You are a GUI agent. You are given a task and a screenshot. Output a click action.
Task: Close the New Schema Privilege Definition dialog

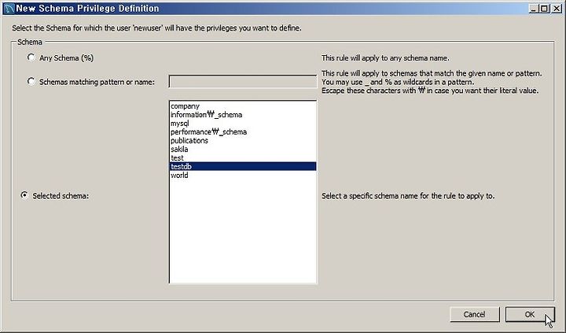point(557,9)
